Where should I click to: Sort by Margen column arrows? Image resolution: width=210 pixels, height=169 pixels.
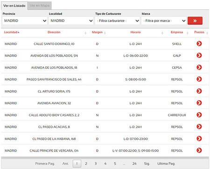coord(105,33)
